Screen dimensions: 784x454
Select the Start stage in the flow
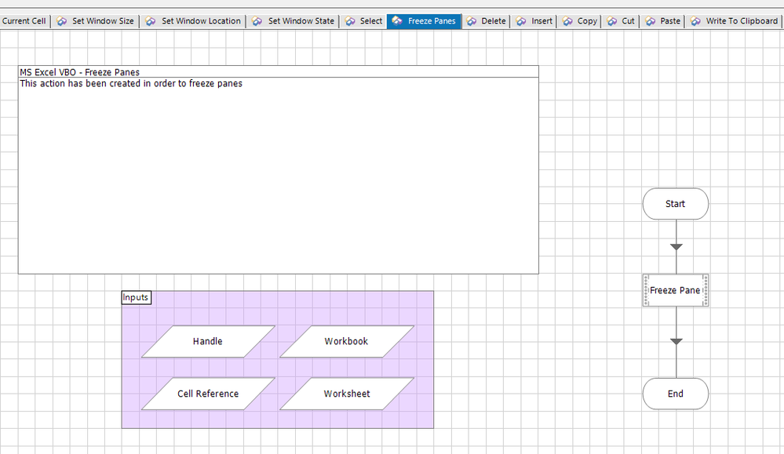[x=675, y=204]
